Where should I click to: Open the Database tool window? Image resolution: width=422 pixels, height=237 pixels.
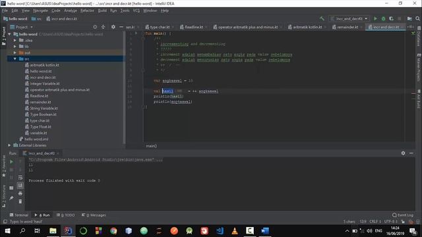pos(419,36)
